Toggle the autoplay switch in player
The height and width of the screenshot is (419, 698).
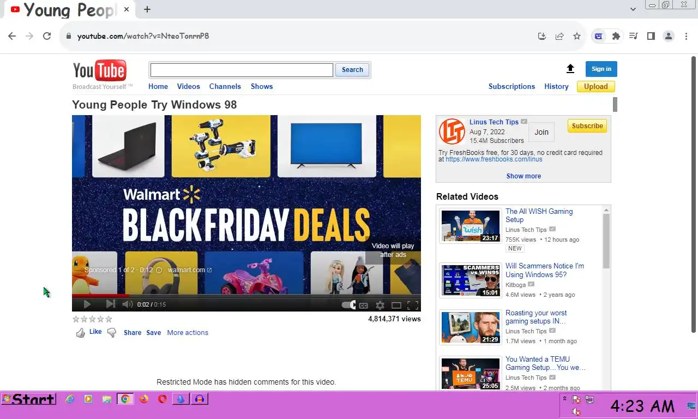[348, 305]
